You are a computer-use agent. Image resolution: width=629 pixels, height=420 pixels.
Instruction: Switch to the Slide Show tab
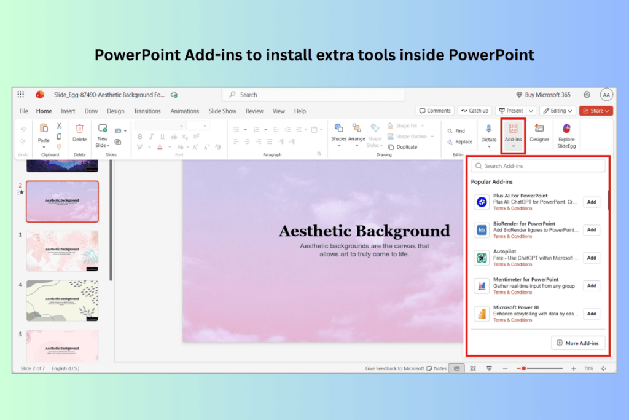point(222,111)
